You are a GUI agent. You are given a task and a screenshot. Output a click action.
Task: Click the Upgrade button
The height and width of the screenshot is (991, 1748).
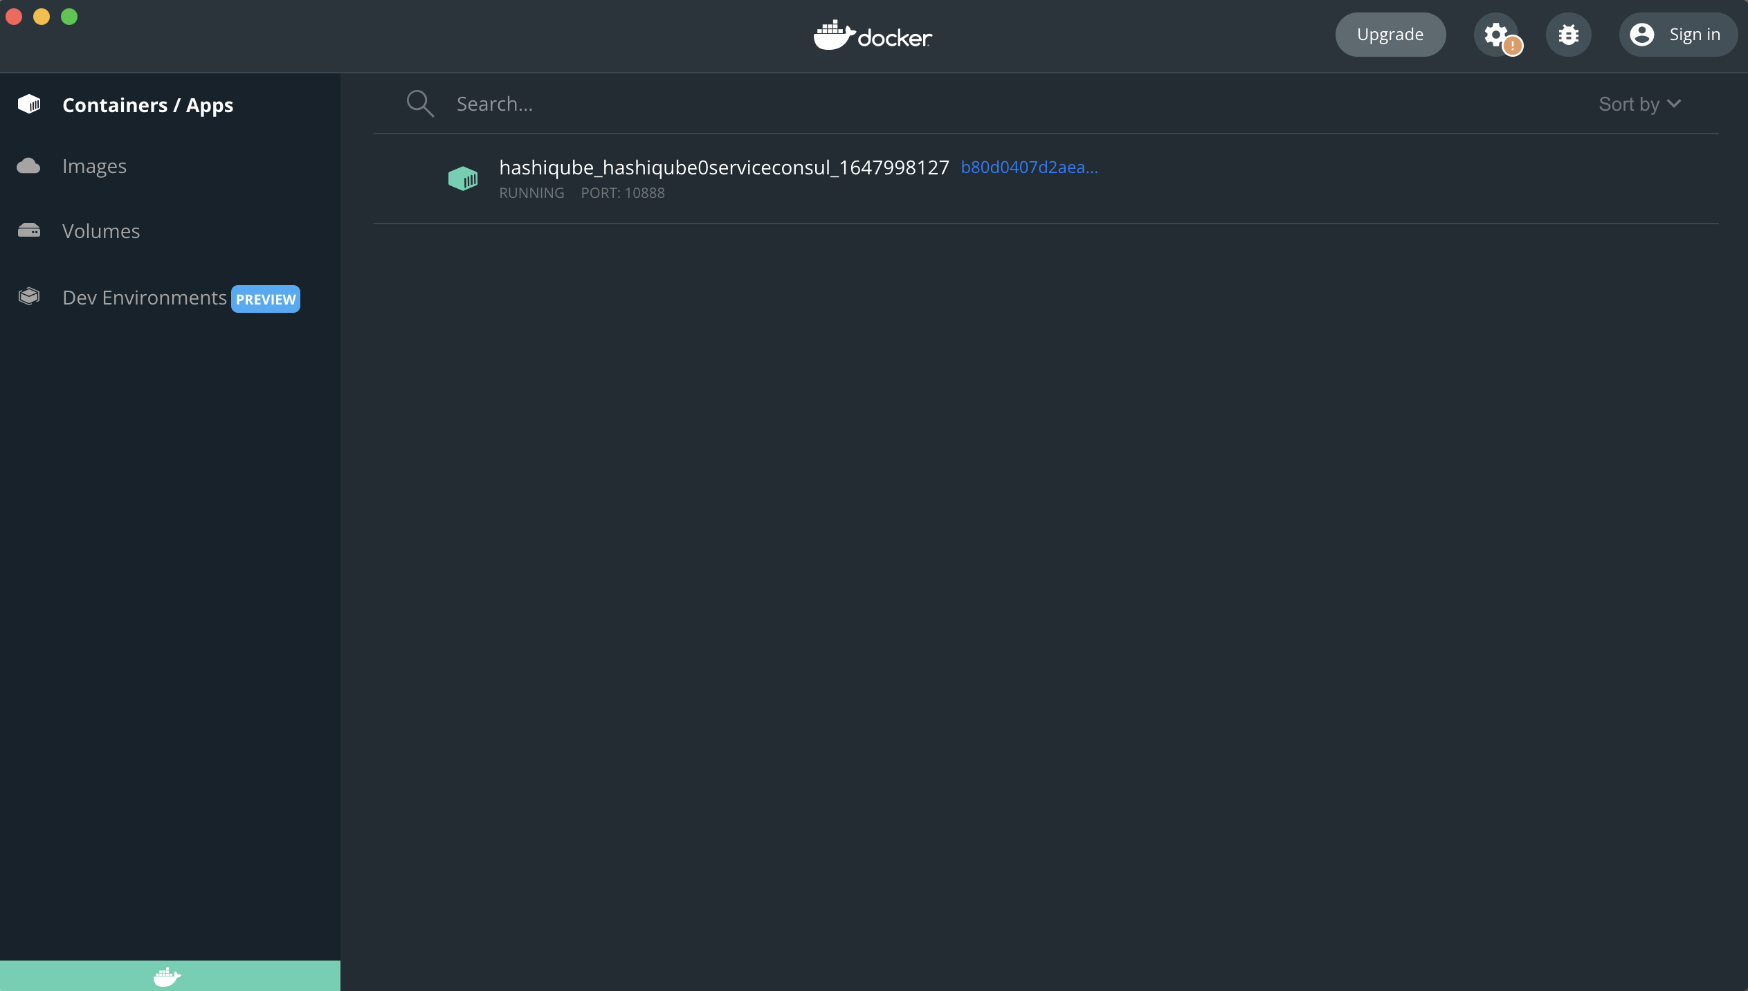point(1390,34)
